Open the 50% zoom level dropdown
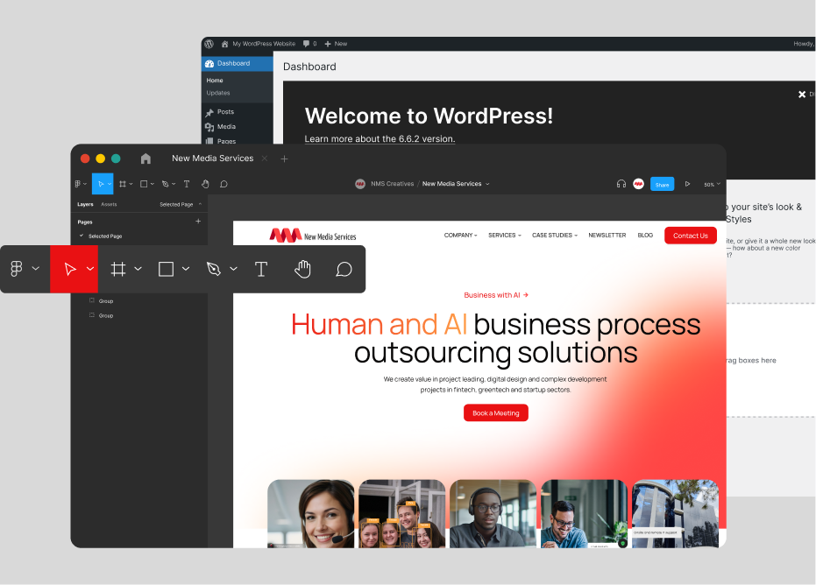Image resolution: width=816 pixels, height=585 pixels. pyautogui.click(x=713, y=185)
